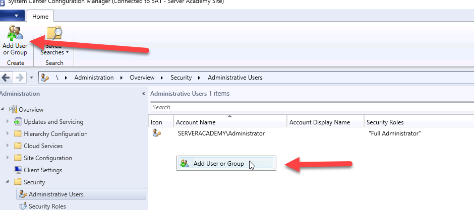Open the blue application menu dropdown
The width and height of the screenshot is (474, 210).
(13, 16)
